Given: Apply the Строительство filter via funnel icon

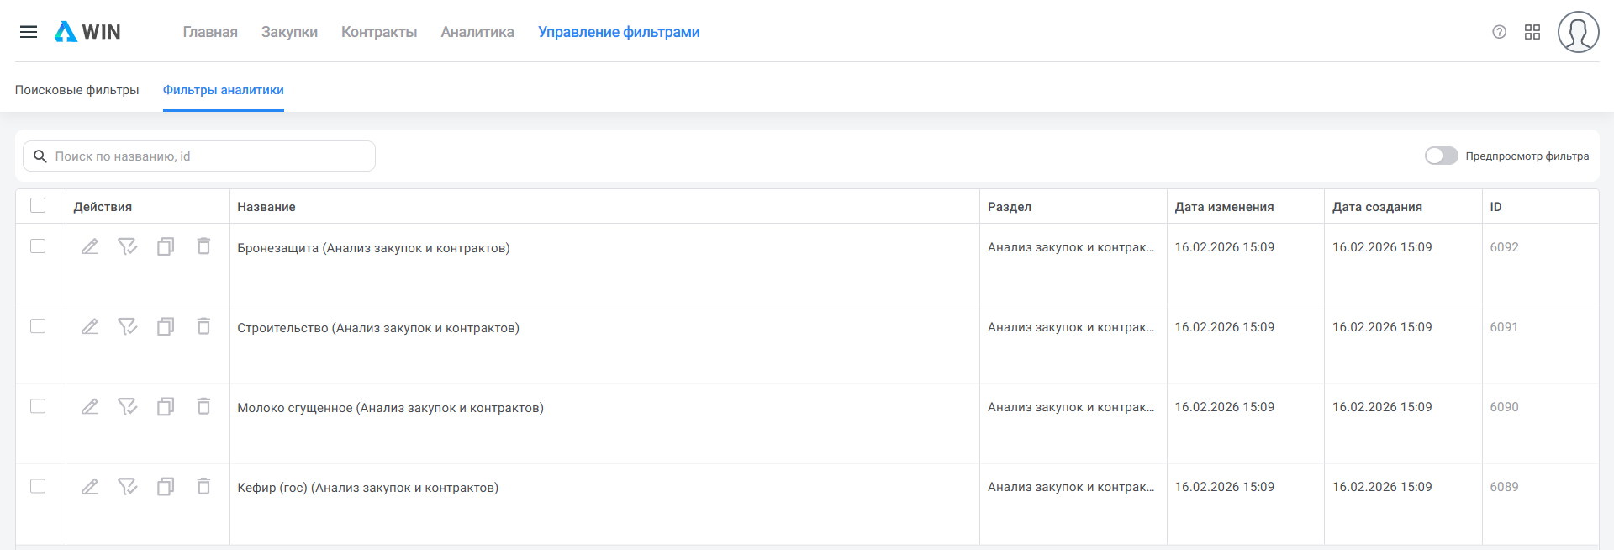Looking at the screenshot, I should pos(127,326).
